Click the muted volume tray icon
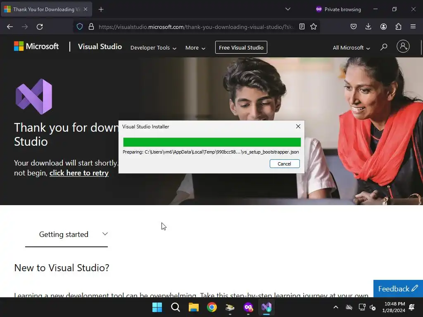 coord(373,307)
